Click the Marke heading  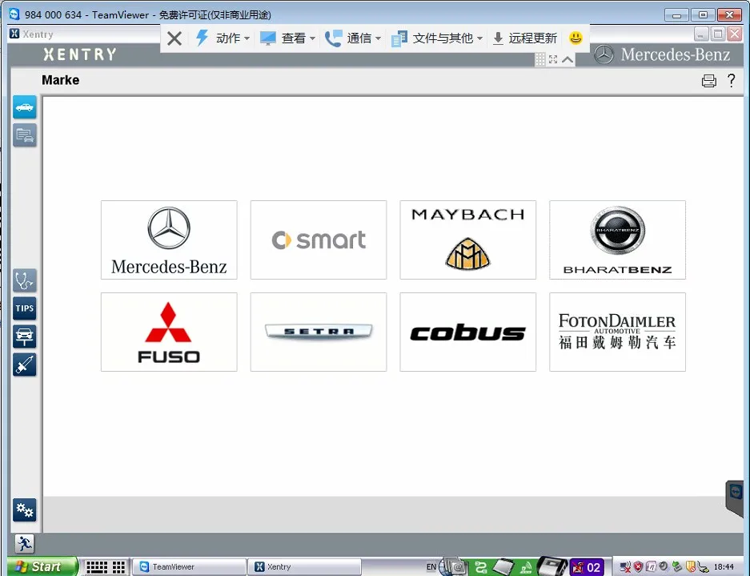(60, 80)
